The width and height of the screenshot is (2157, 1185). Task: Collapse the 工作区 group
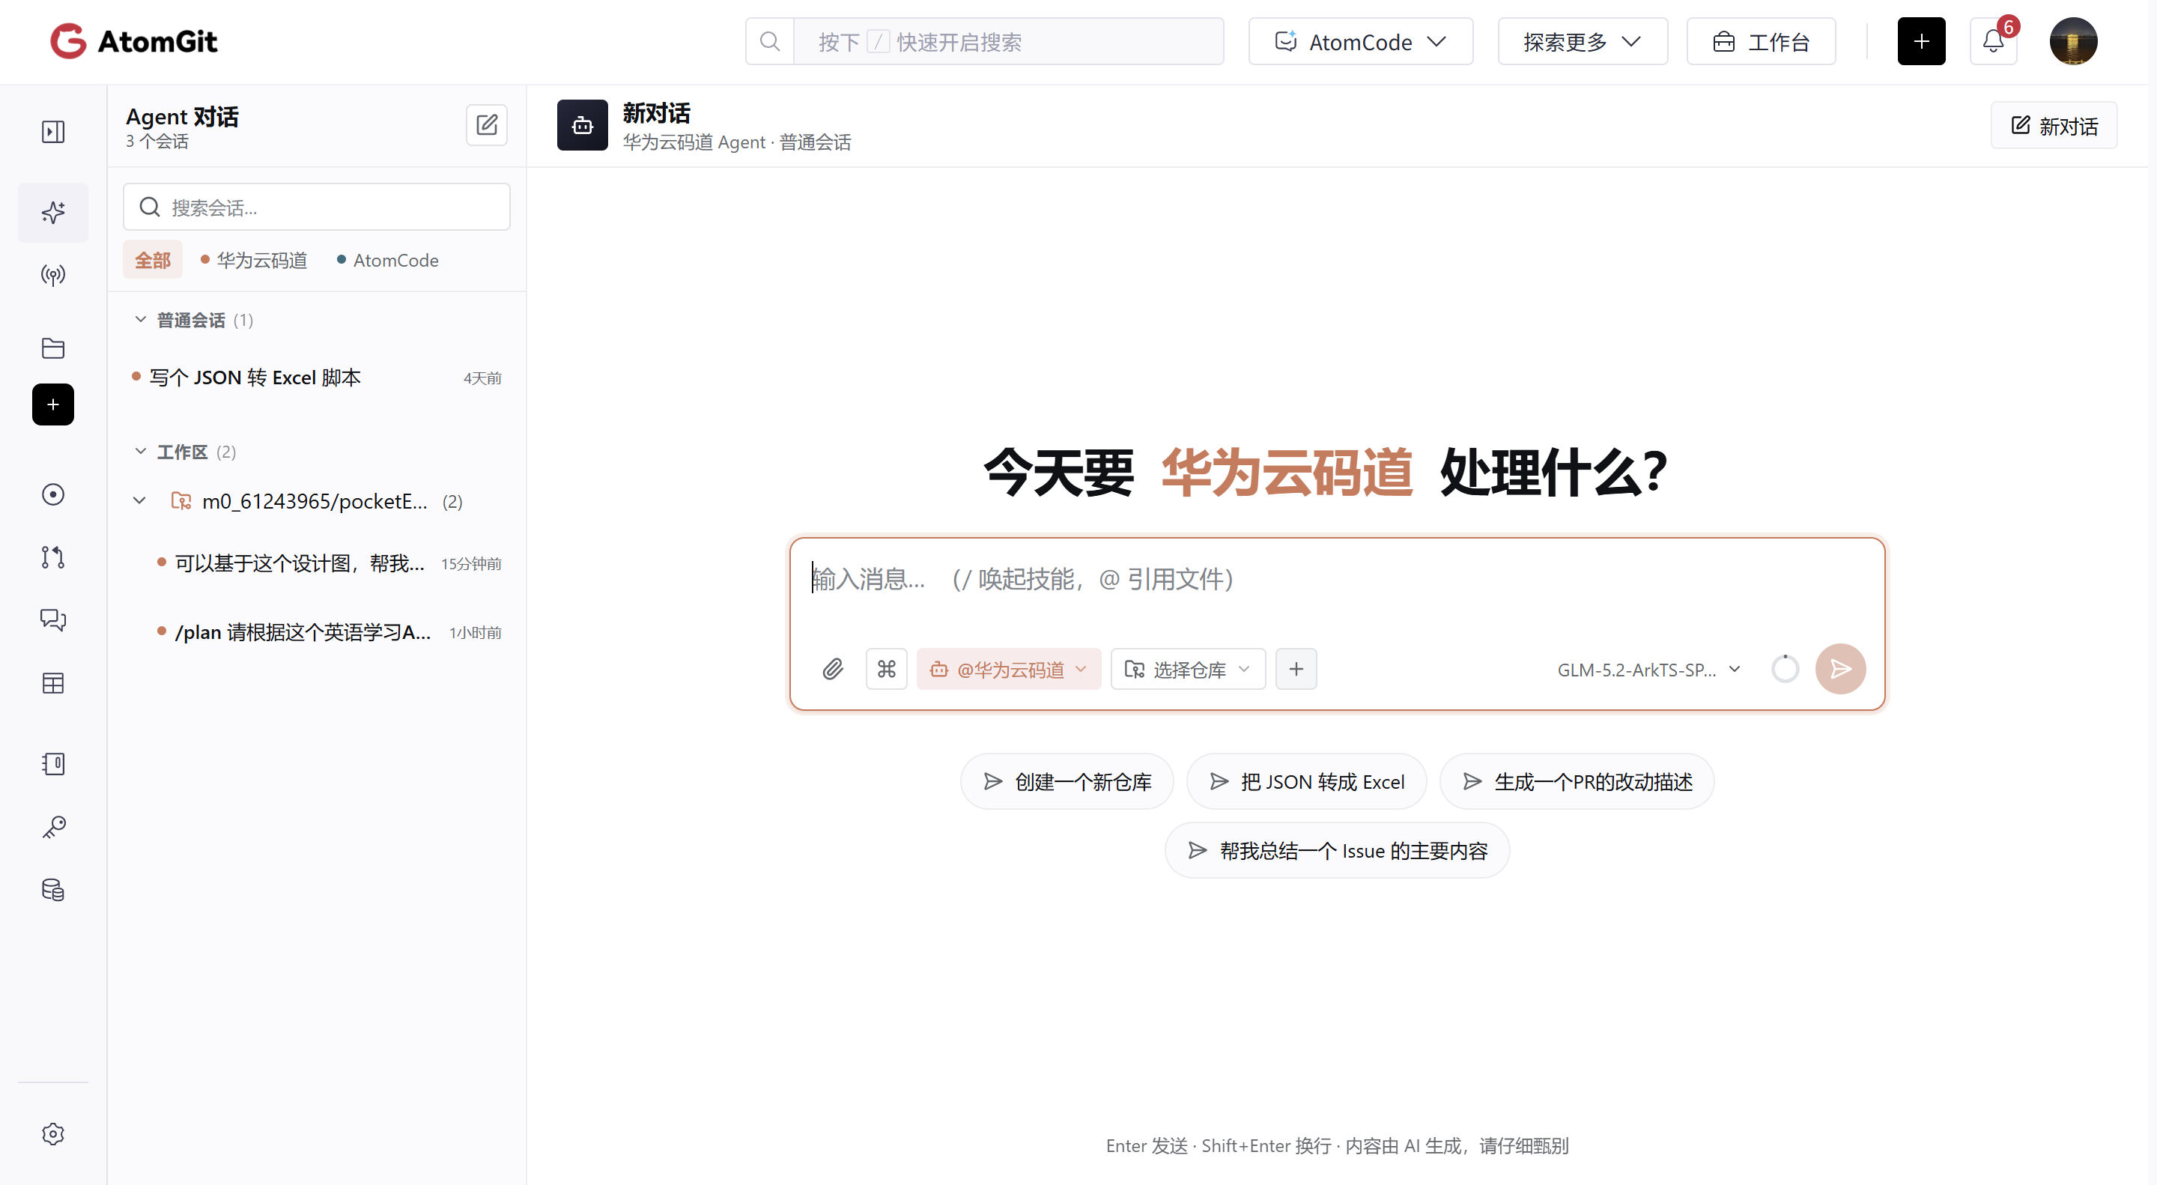(x=141, y=452)
